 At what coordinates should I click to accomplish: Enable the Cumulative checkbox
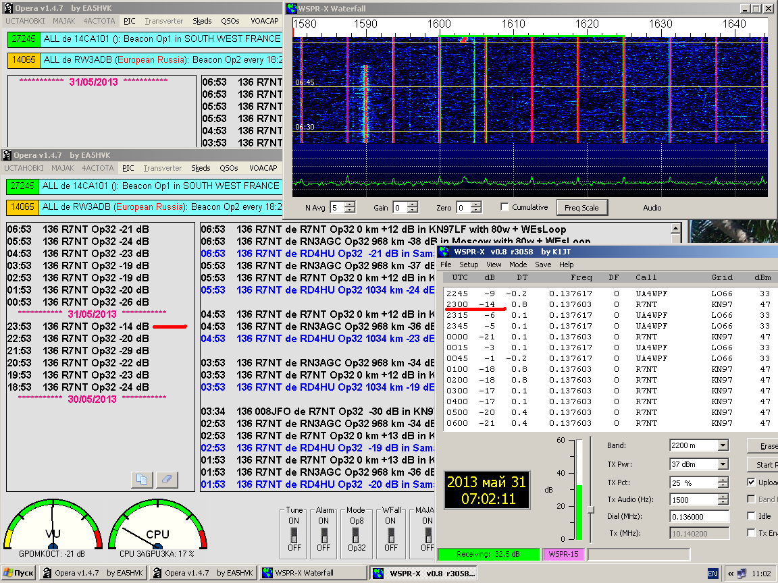(504, 207)
